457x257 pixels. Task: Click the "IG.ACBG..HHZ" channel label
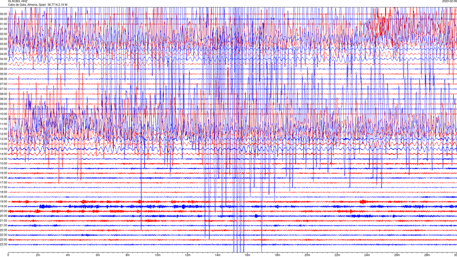[x=18, y=1]
